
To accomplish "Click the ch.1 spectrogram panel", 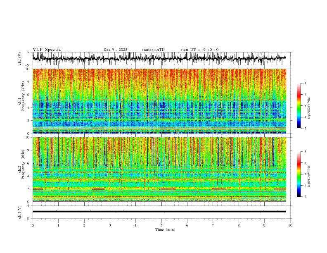I will point(159,101).
